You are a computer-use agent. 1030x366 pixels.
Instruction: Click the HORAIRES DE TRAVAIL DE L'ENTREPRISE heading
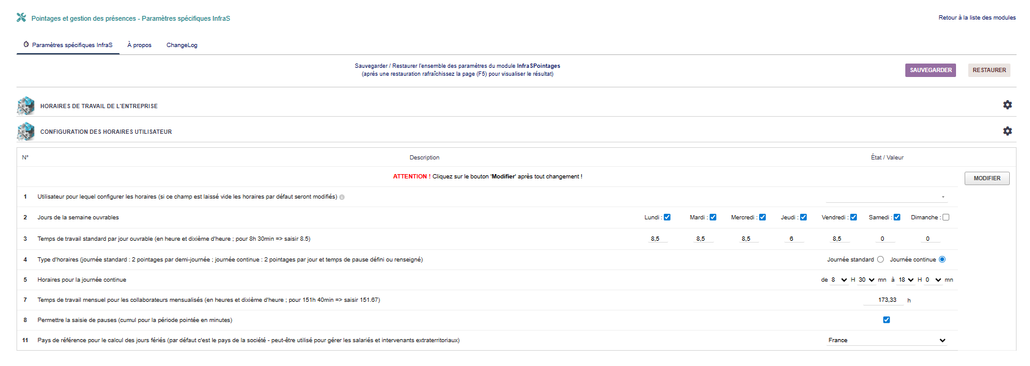(x=99, y=106)
